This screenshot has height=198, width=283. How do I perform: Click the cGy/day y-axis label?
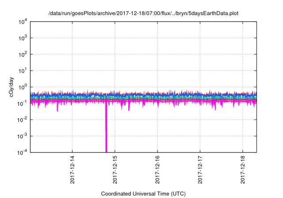11,87
